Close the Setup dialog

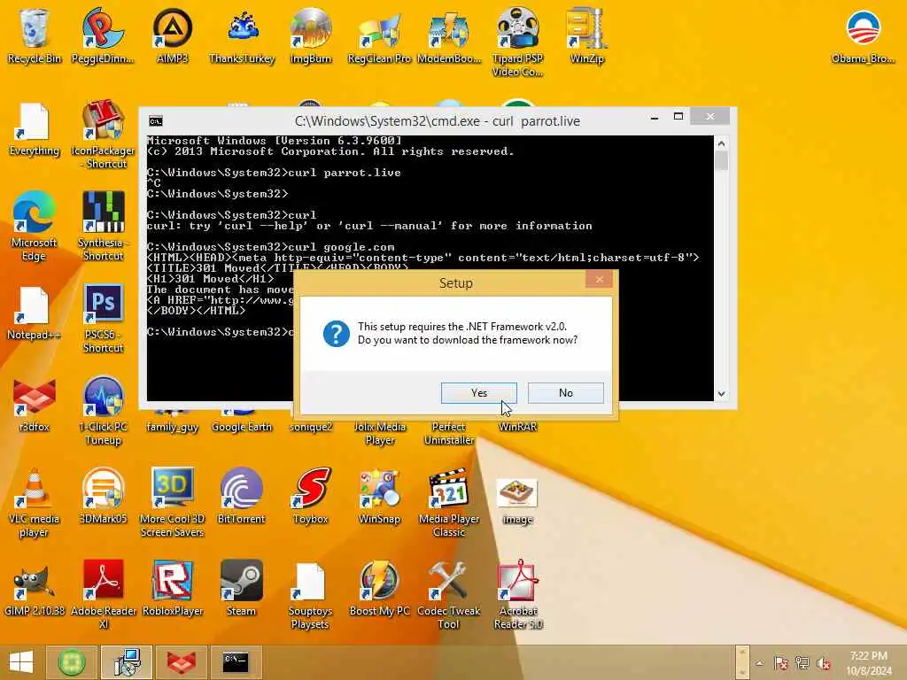[600, 280]
